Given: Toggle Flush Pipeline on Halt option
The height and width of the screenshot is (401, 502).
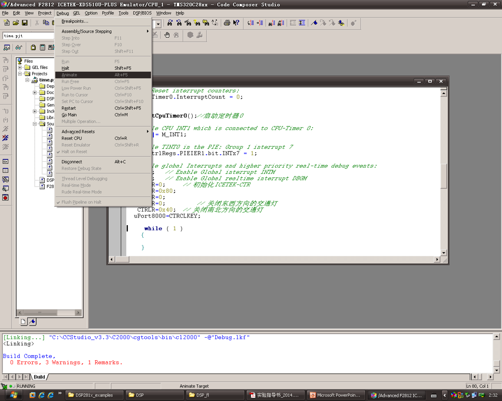Looking at the screenshot, I should pos(81,202).
